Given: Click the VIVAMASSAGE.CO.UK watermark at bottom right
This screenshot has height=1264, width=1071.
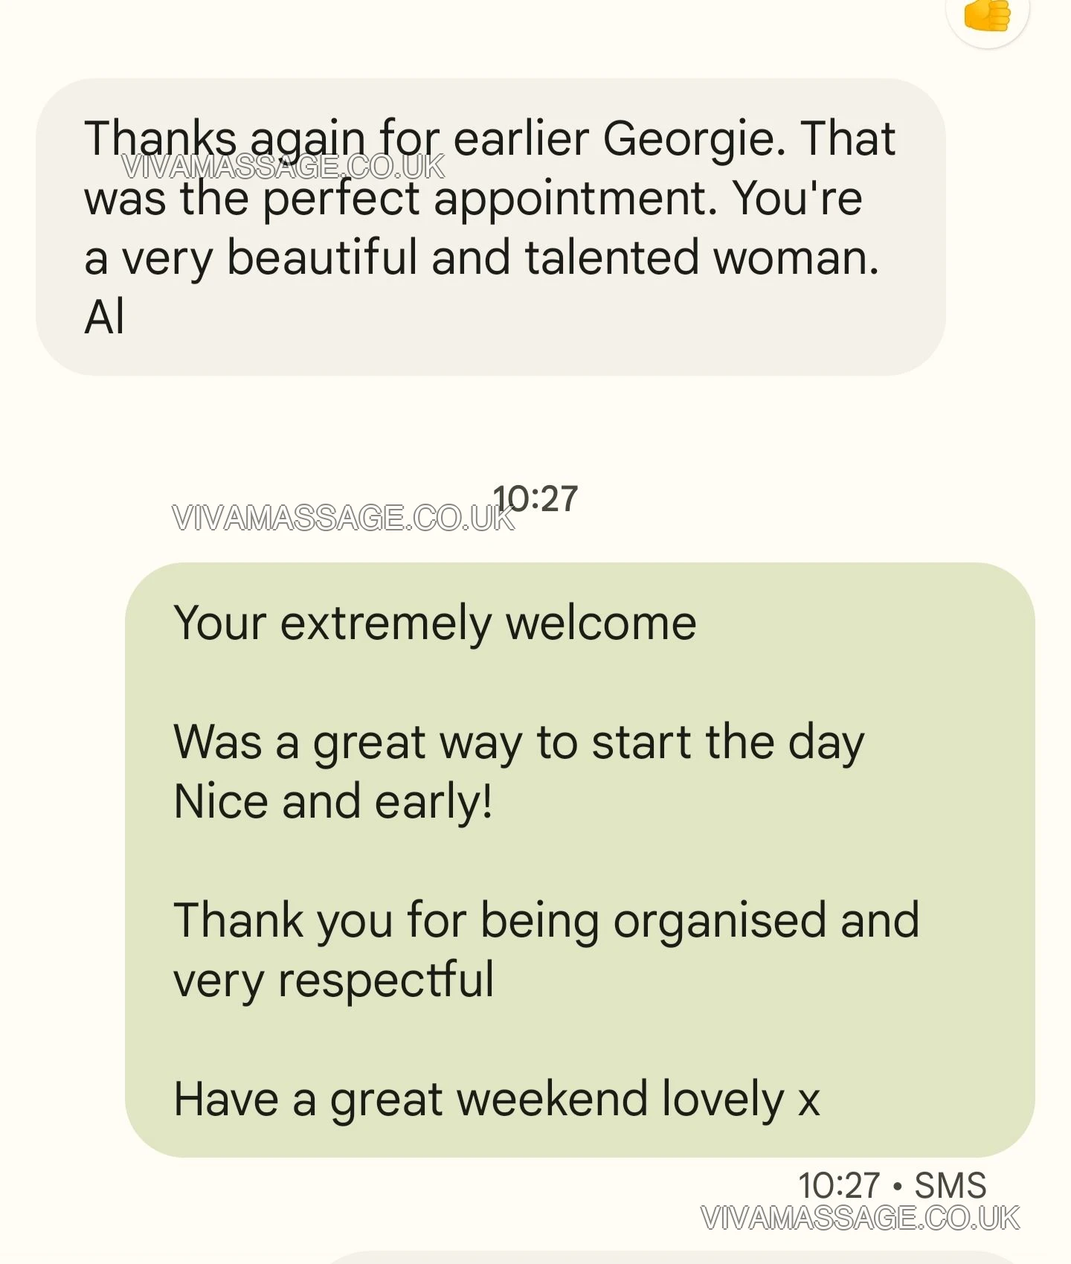Looking at the screenshot, I should (860, 1219).
